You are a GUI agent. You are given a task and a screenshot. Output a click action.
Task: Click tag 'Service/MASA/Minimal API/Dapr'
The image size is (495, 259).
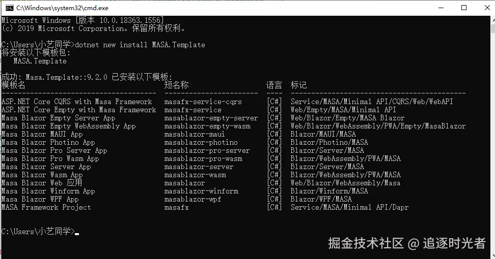click(x=349, y=207)
